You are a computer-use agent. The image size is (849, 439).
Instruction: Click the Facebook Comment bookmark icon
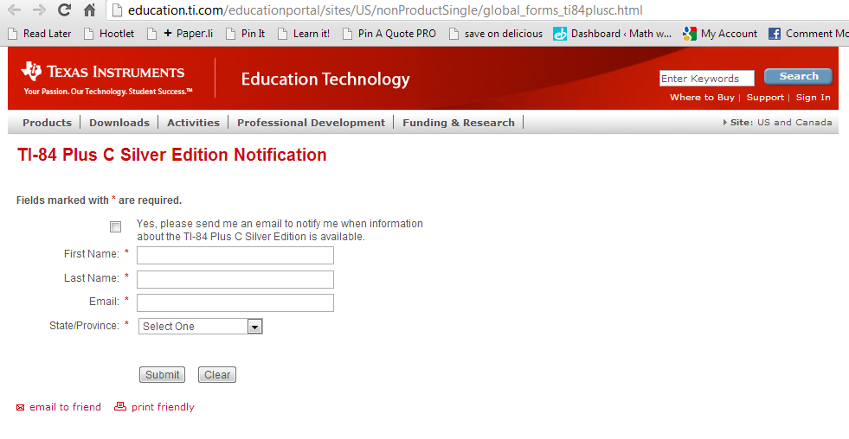click(x=775, y=34)
